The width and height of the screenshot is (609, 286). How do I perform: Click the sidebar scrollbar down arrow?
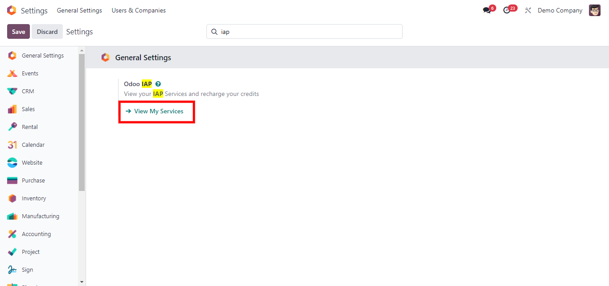click(x=82, y=282)
